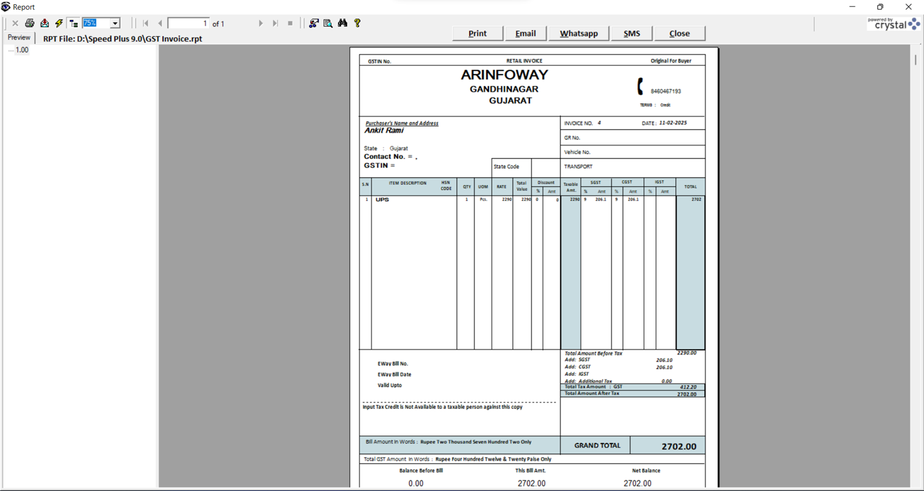Click the invoice date 11-02-2025

(673, 123)
